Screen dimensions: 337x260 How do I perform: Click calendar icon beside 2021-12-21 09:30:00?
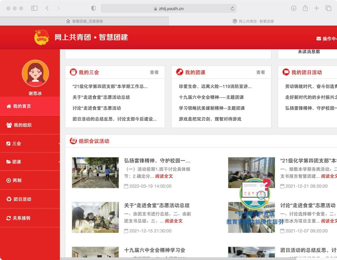[x=282, y=186]
